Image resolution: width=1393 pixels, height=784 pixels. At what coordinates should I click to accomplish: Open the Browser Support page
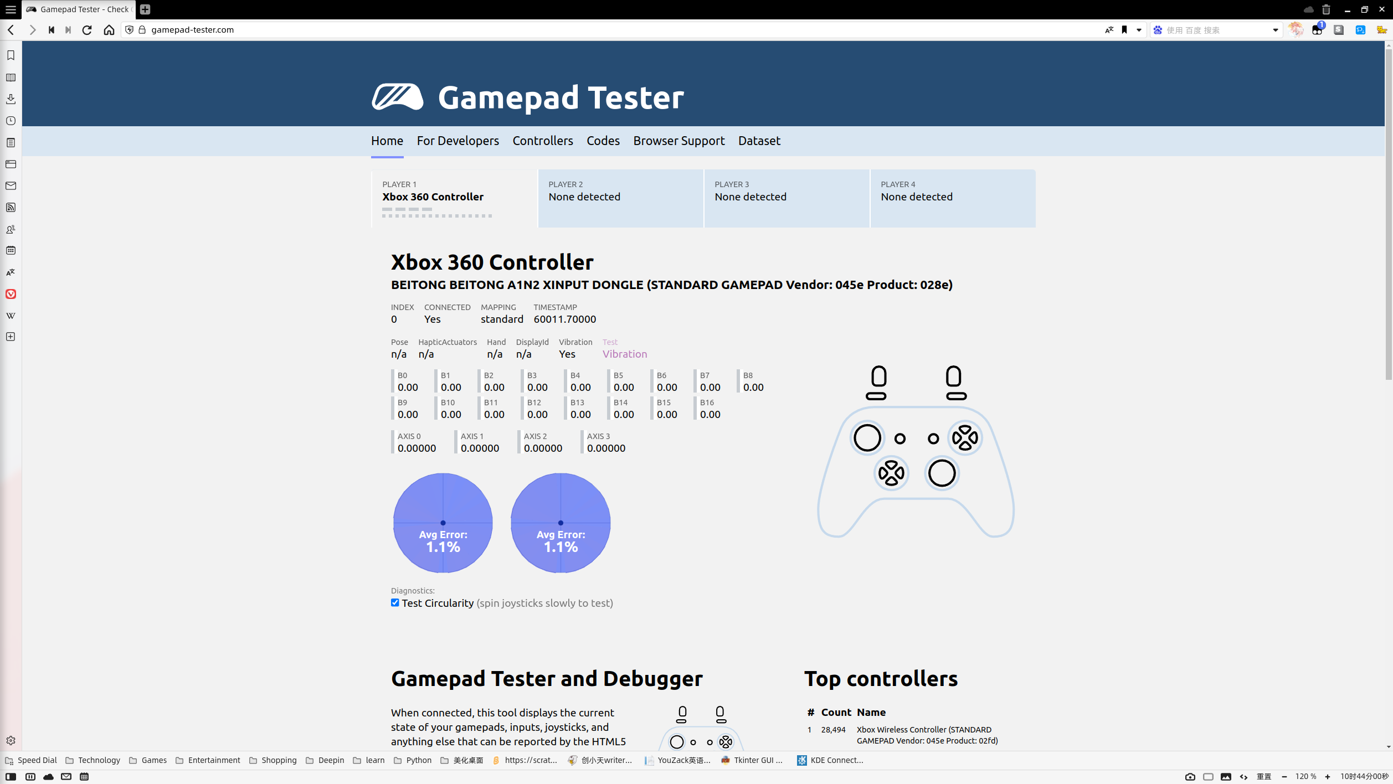[678, 141]
